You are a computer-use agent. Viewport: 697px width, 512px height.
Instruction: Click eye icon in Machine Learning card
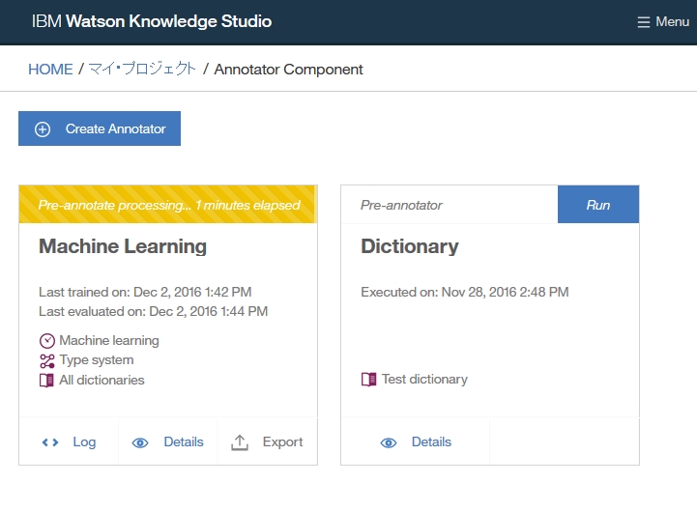click(x=140, y=442)
